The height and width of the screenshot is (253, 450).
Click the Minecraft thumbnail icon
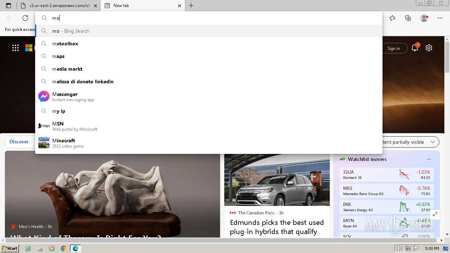[44, 143]
